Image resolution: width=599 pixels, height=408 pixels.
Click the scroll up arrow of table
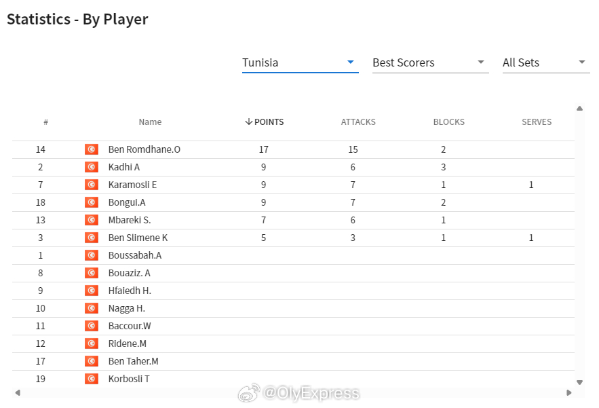tap(579, 108)
